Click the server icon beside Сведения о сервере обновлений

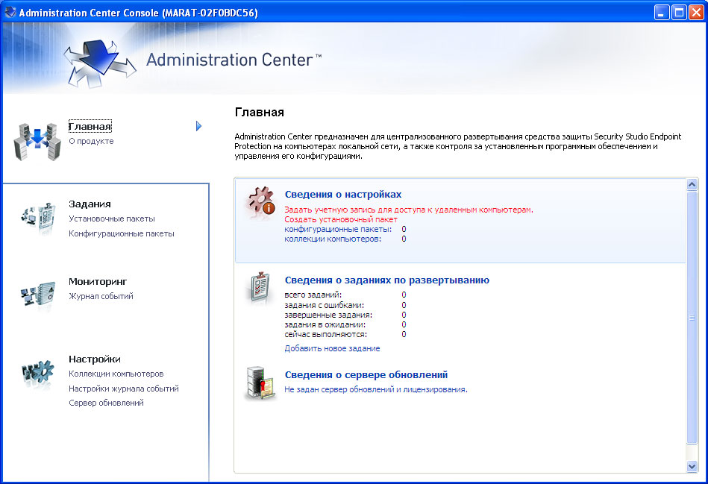point(261,383)
